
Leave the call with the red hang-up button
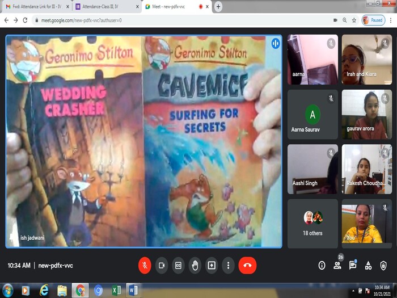pyautogui.click(x=247, y=265)
